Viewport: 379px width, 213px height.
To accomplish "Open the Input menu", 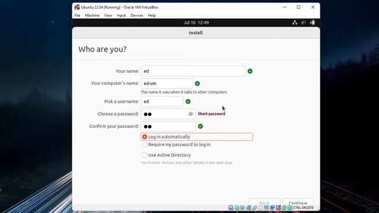I will [121, 15].
